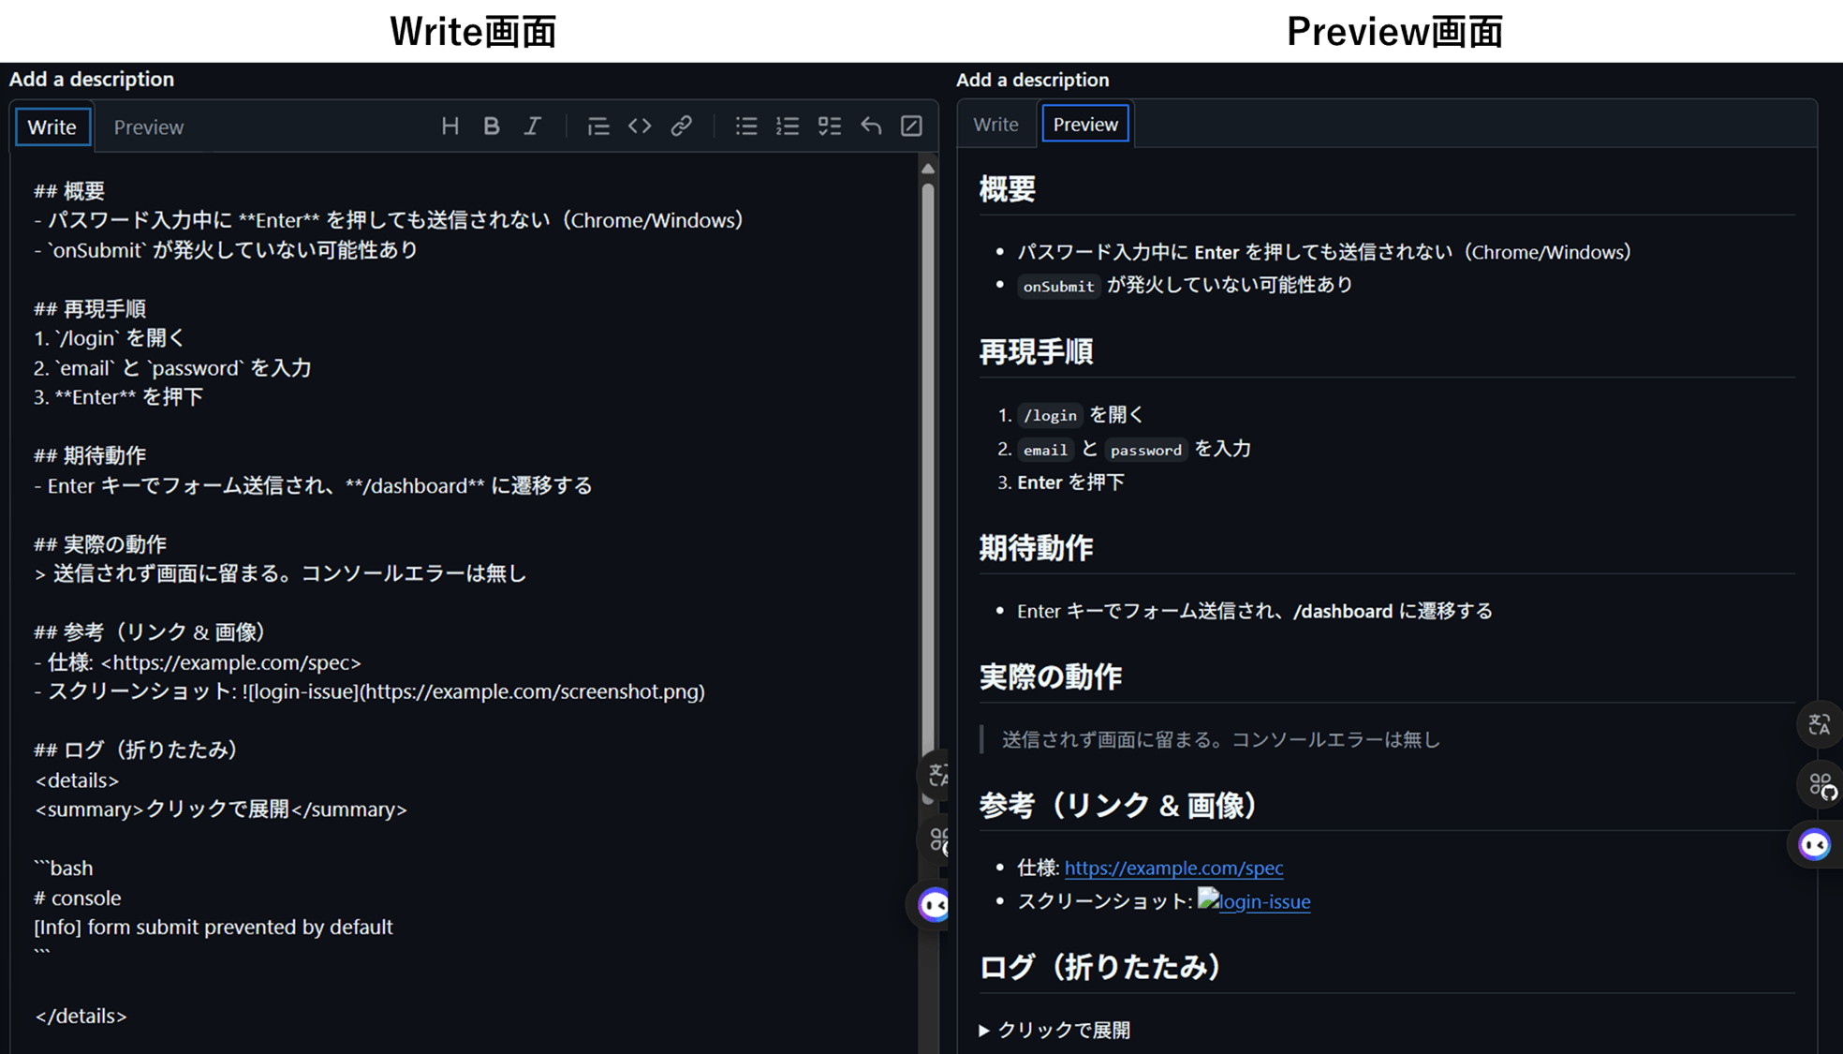Insert code formatting with the angle-bracket icon
Screen dimensions: 1843x1054
point(640,126)
